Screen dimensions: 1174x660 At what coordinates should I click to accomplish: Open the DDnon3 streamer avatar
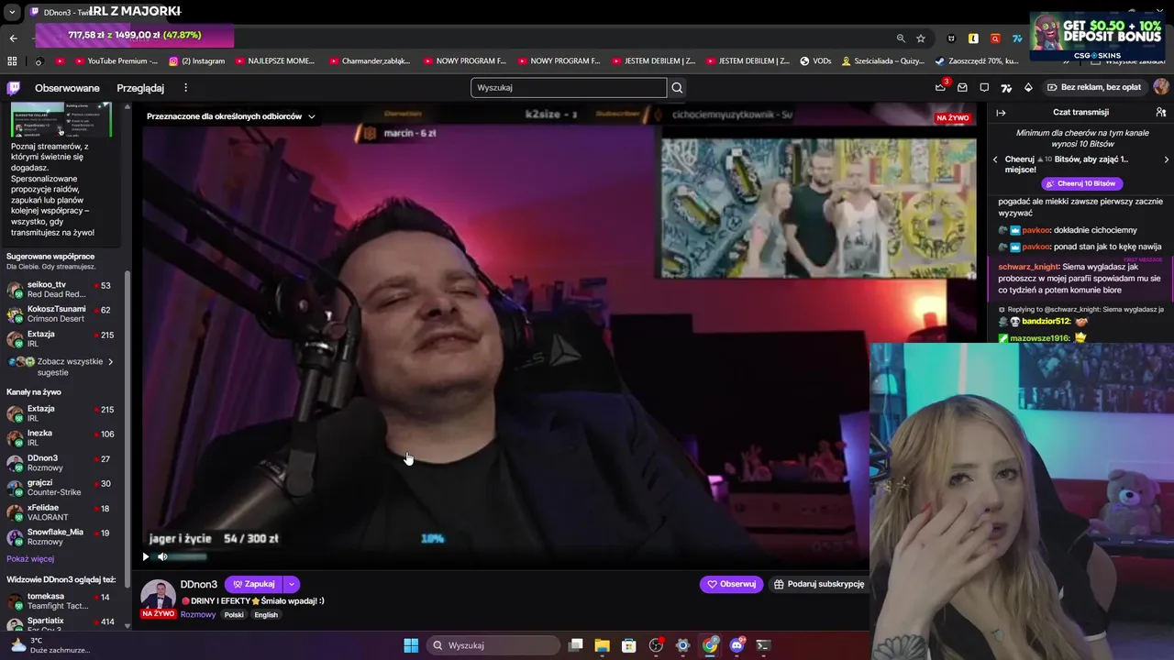coord(158,596)
